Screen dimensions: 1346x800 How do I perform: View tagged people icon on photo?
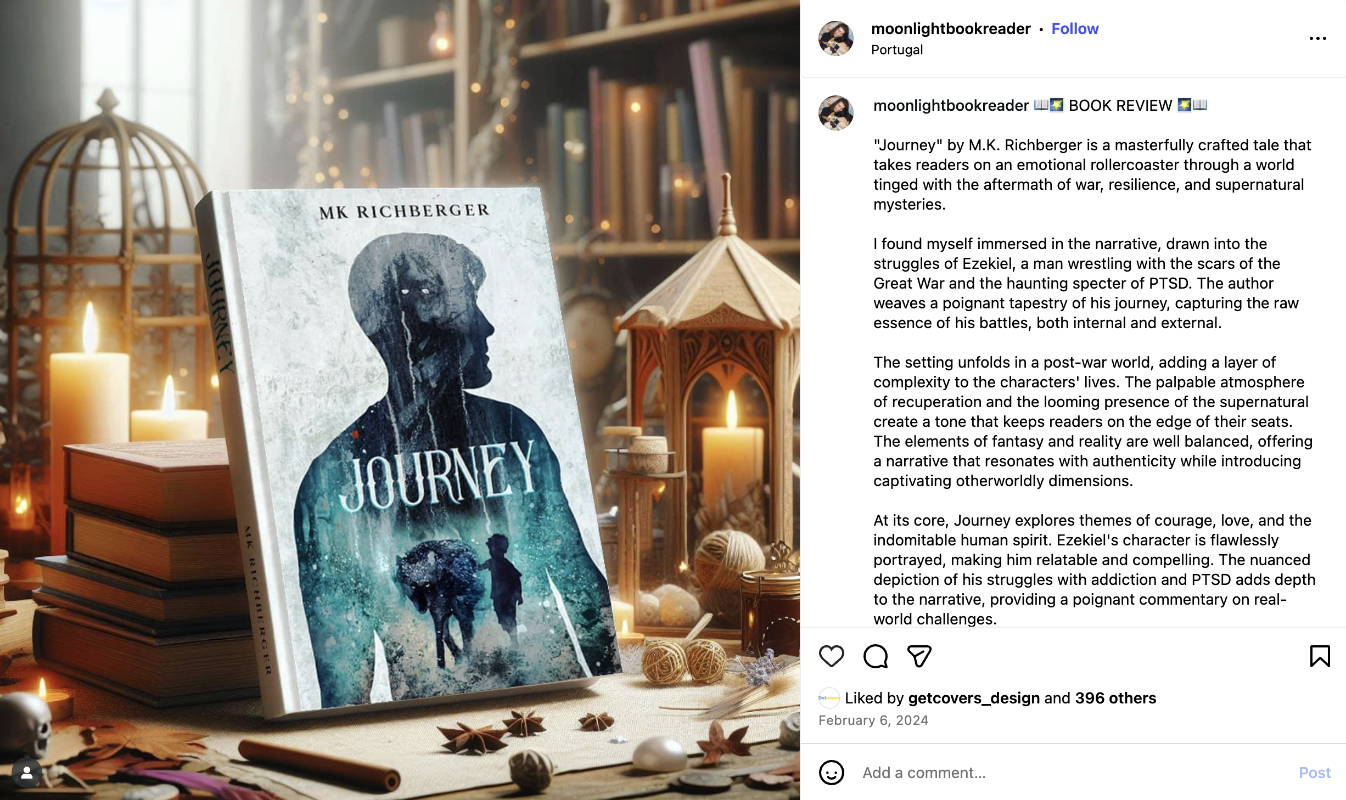pyautogui.click(x=26, y=773)
